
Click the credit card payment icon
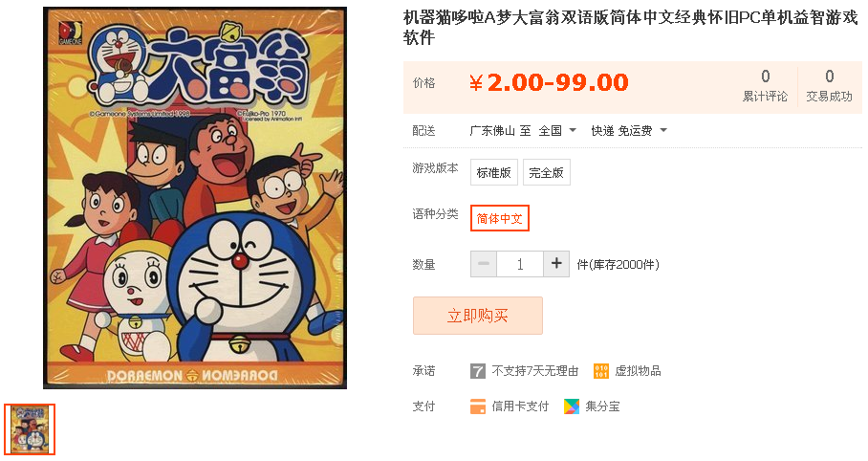pyautogui.click(x=478, y=406)
